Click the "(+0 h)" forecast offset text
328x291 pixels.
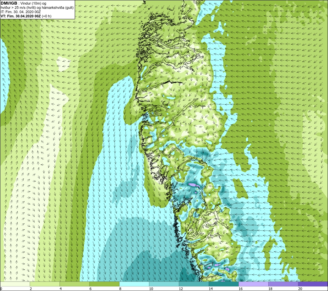tap(47, 16)
